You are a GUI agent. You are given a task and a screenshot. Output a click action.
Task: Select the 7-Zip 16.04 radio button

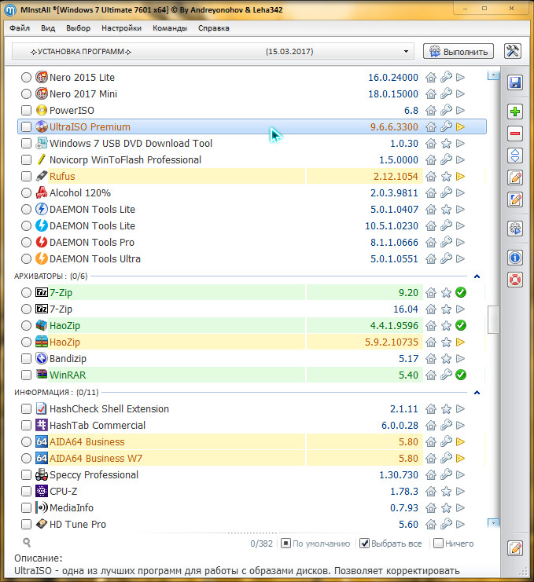pos(26,309)
